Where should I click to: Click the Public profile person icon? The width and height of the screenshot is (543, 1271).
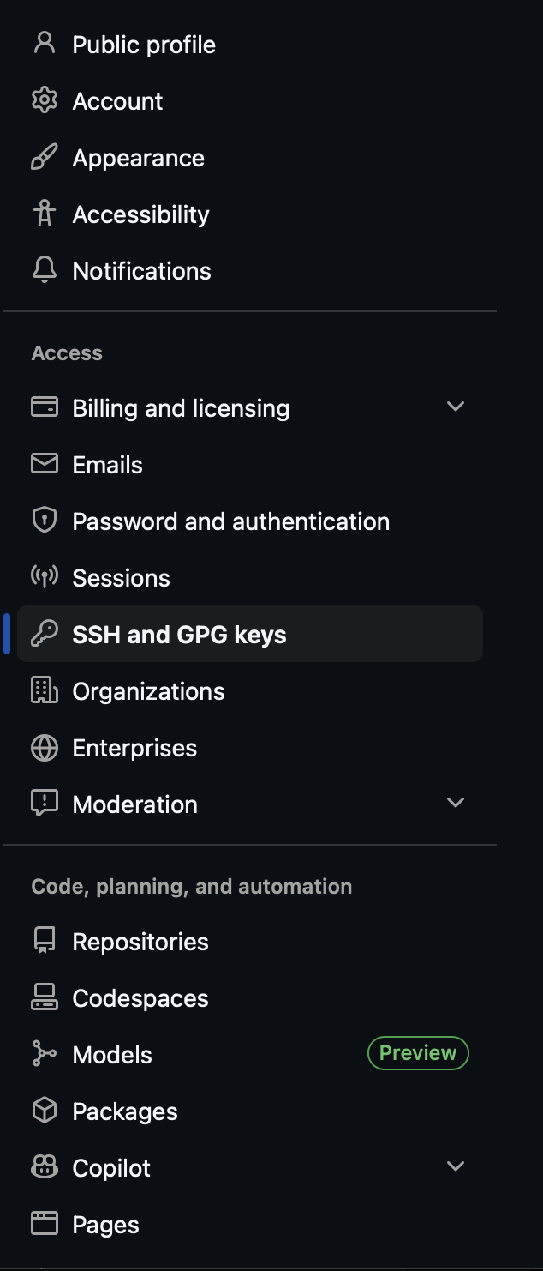pyautogui.click(x=44, y=44)
